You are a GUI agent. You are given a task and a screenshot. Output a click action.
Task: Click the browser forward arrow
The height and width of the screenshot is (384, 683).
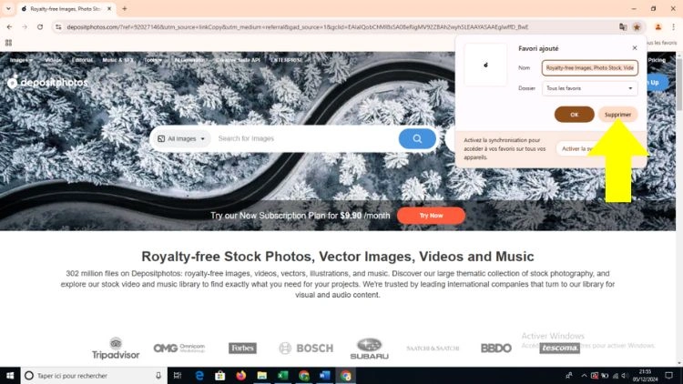[25, 27]
